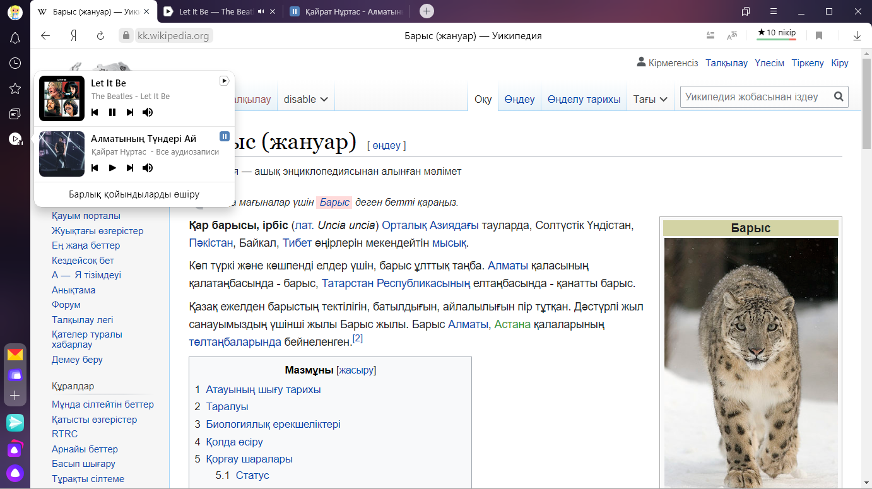Click the site security lock icon

tap(126, 36)
